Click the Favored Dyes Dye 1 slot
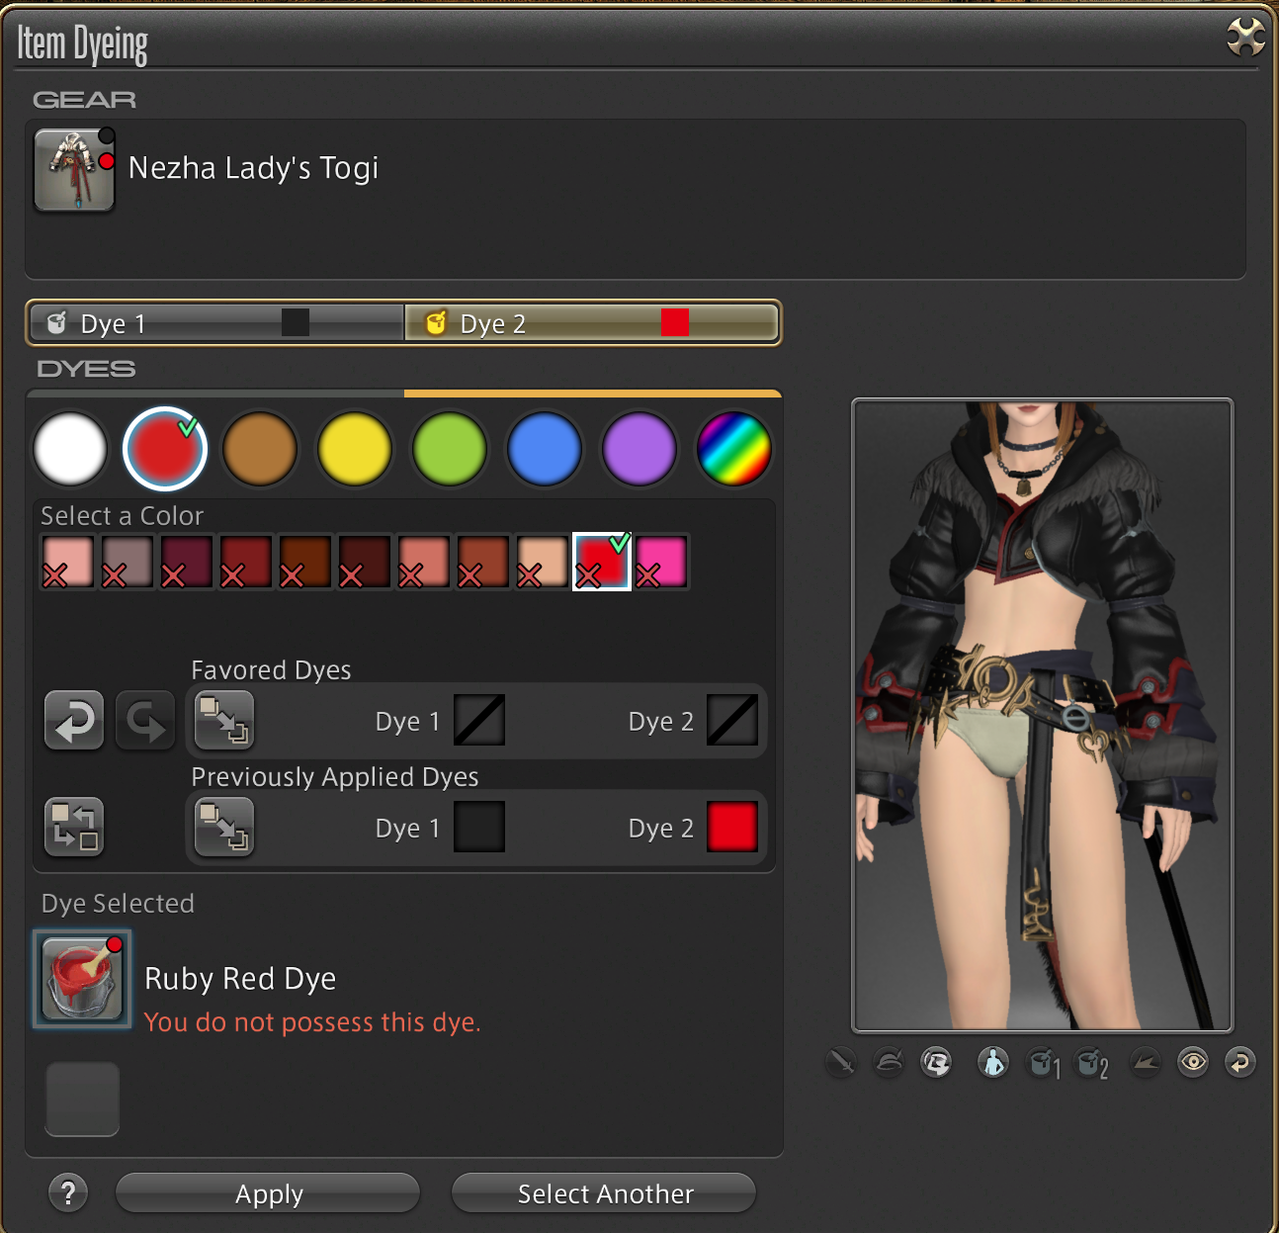The height and width of the screenshot is (1233, 1279). pyautogui.click(x=479, y=720)
